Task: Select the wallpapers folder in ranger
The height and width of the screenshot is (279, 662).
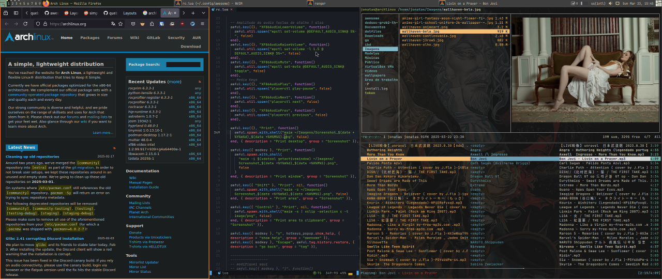Action: 381,75
